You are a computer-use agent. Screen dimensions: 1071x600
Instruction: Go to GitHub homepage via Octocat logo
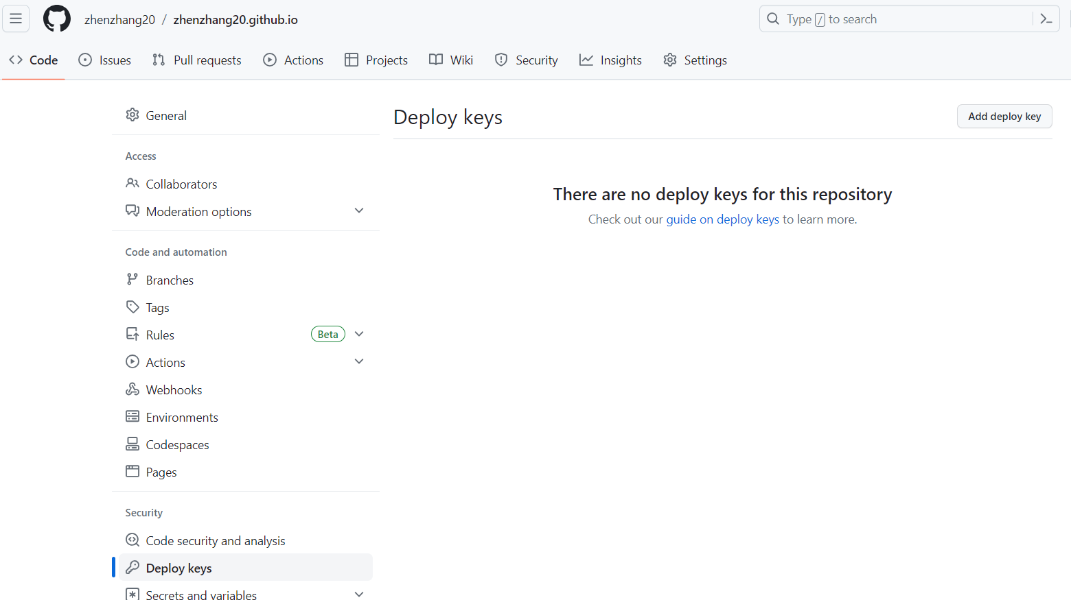(57, 19)
